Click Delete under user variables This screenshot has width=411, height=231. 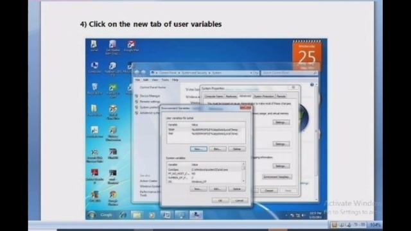[x=237, y=149]
